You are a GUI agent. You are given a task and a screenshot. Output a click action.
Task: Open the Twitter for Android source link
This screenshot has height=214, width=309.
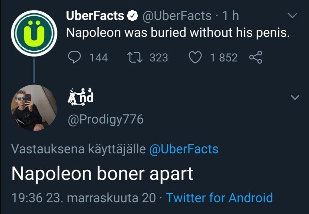click(x=219, y=198)
